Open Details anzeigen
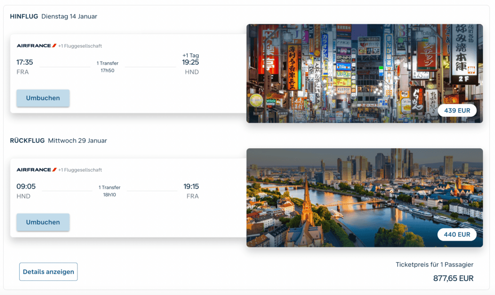 click(x=48, y=272)
